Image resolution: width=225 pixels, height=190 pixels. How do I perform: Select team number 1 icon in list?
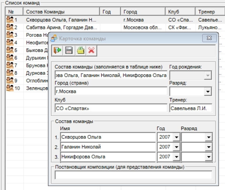click(11, 19)
